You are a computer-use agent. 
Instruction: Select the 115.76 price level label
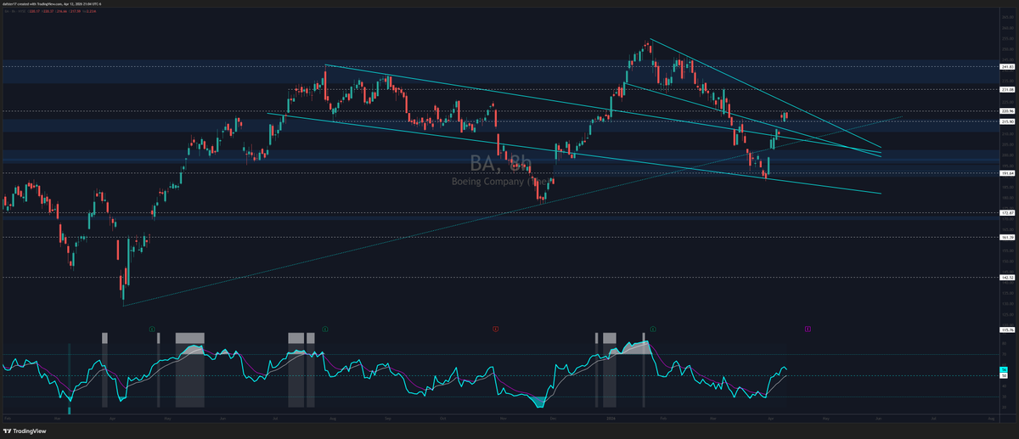click(1008, 329)
